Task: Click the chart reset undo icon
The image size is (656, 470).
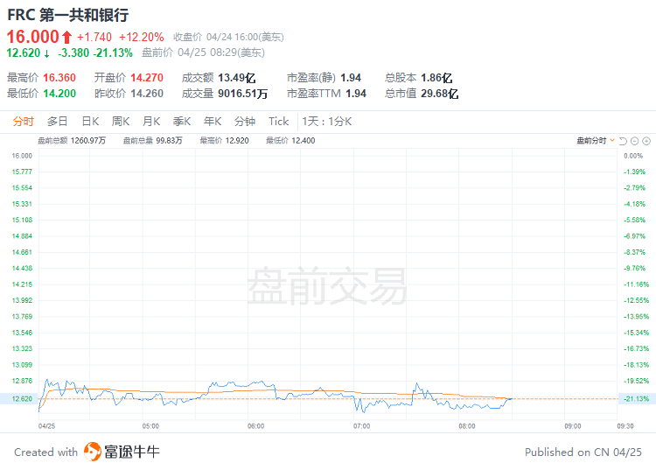Action: point(623,141)
